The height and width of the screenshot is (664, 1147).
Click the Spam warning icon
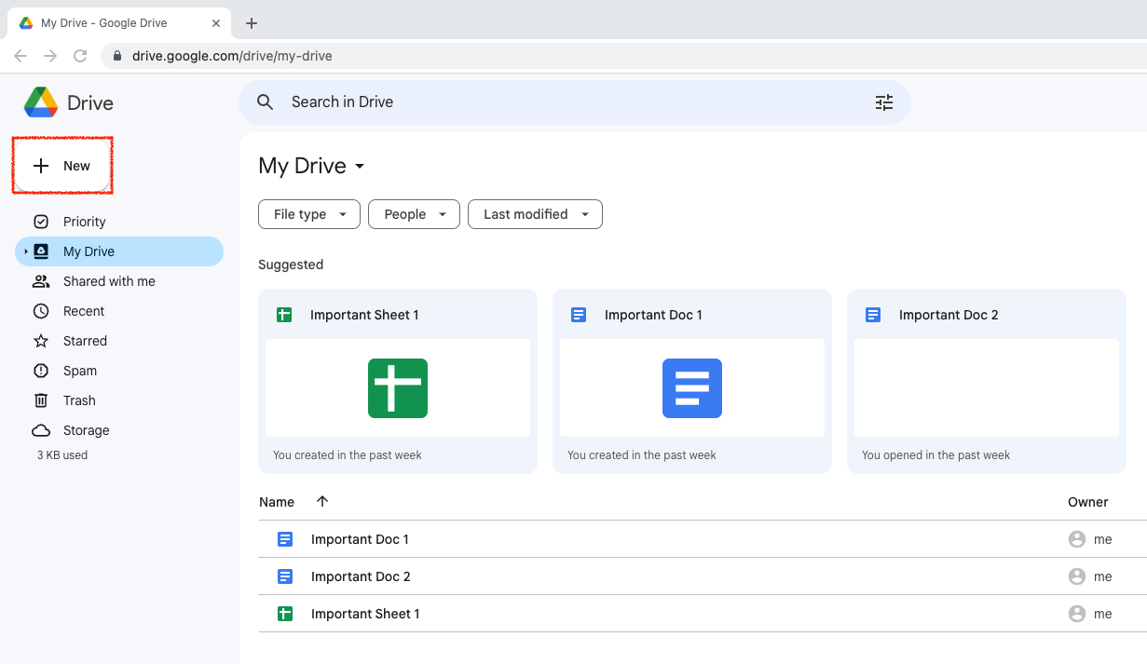pyautogui.click(x=41, y=371)
